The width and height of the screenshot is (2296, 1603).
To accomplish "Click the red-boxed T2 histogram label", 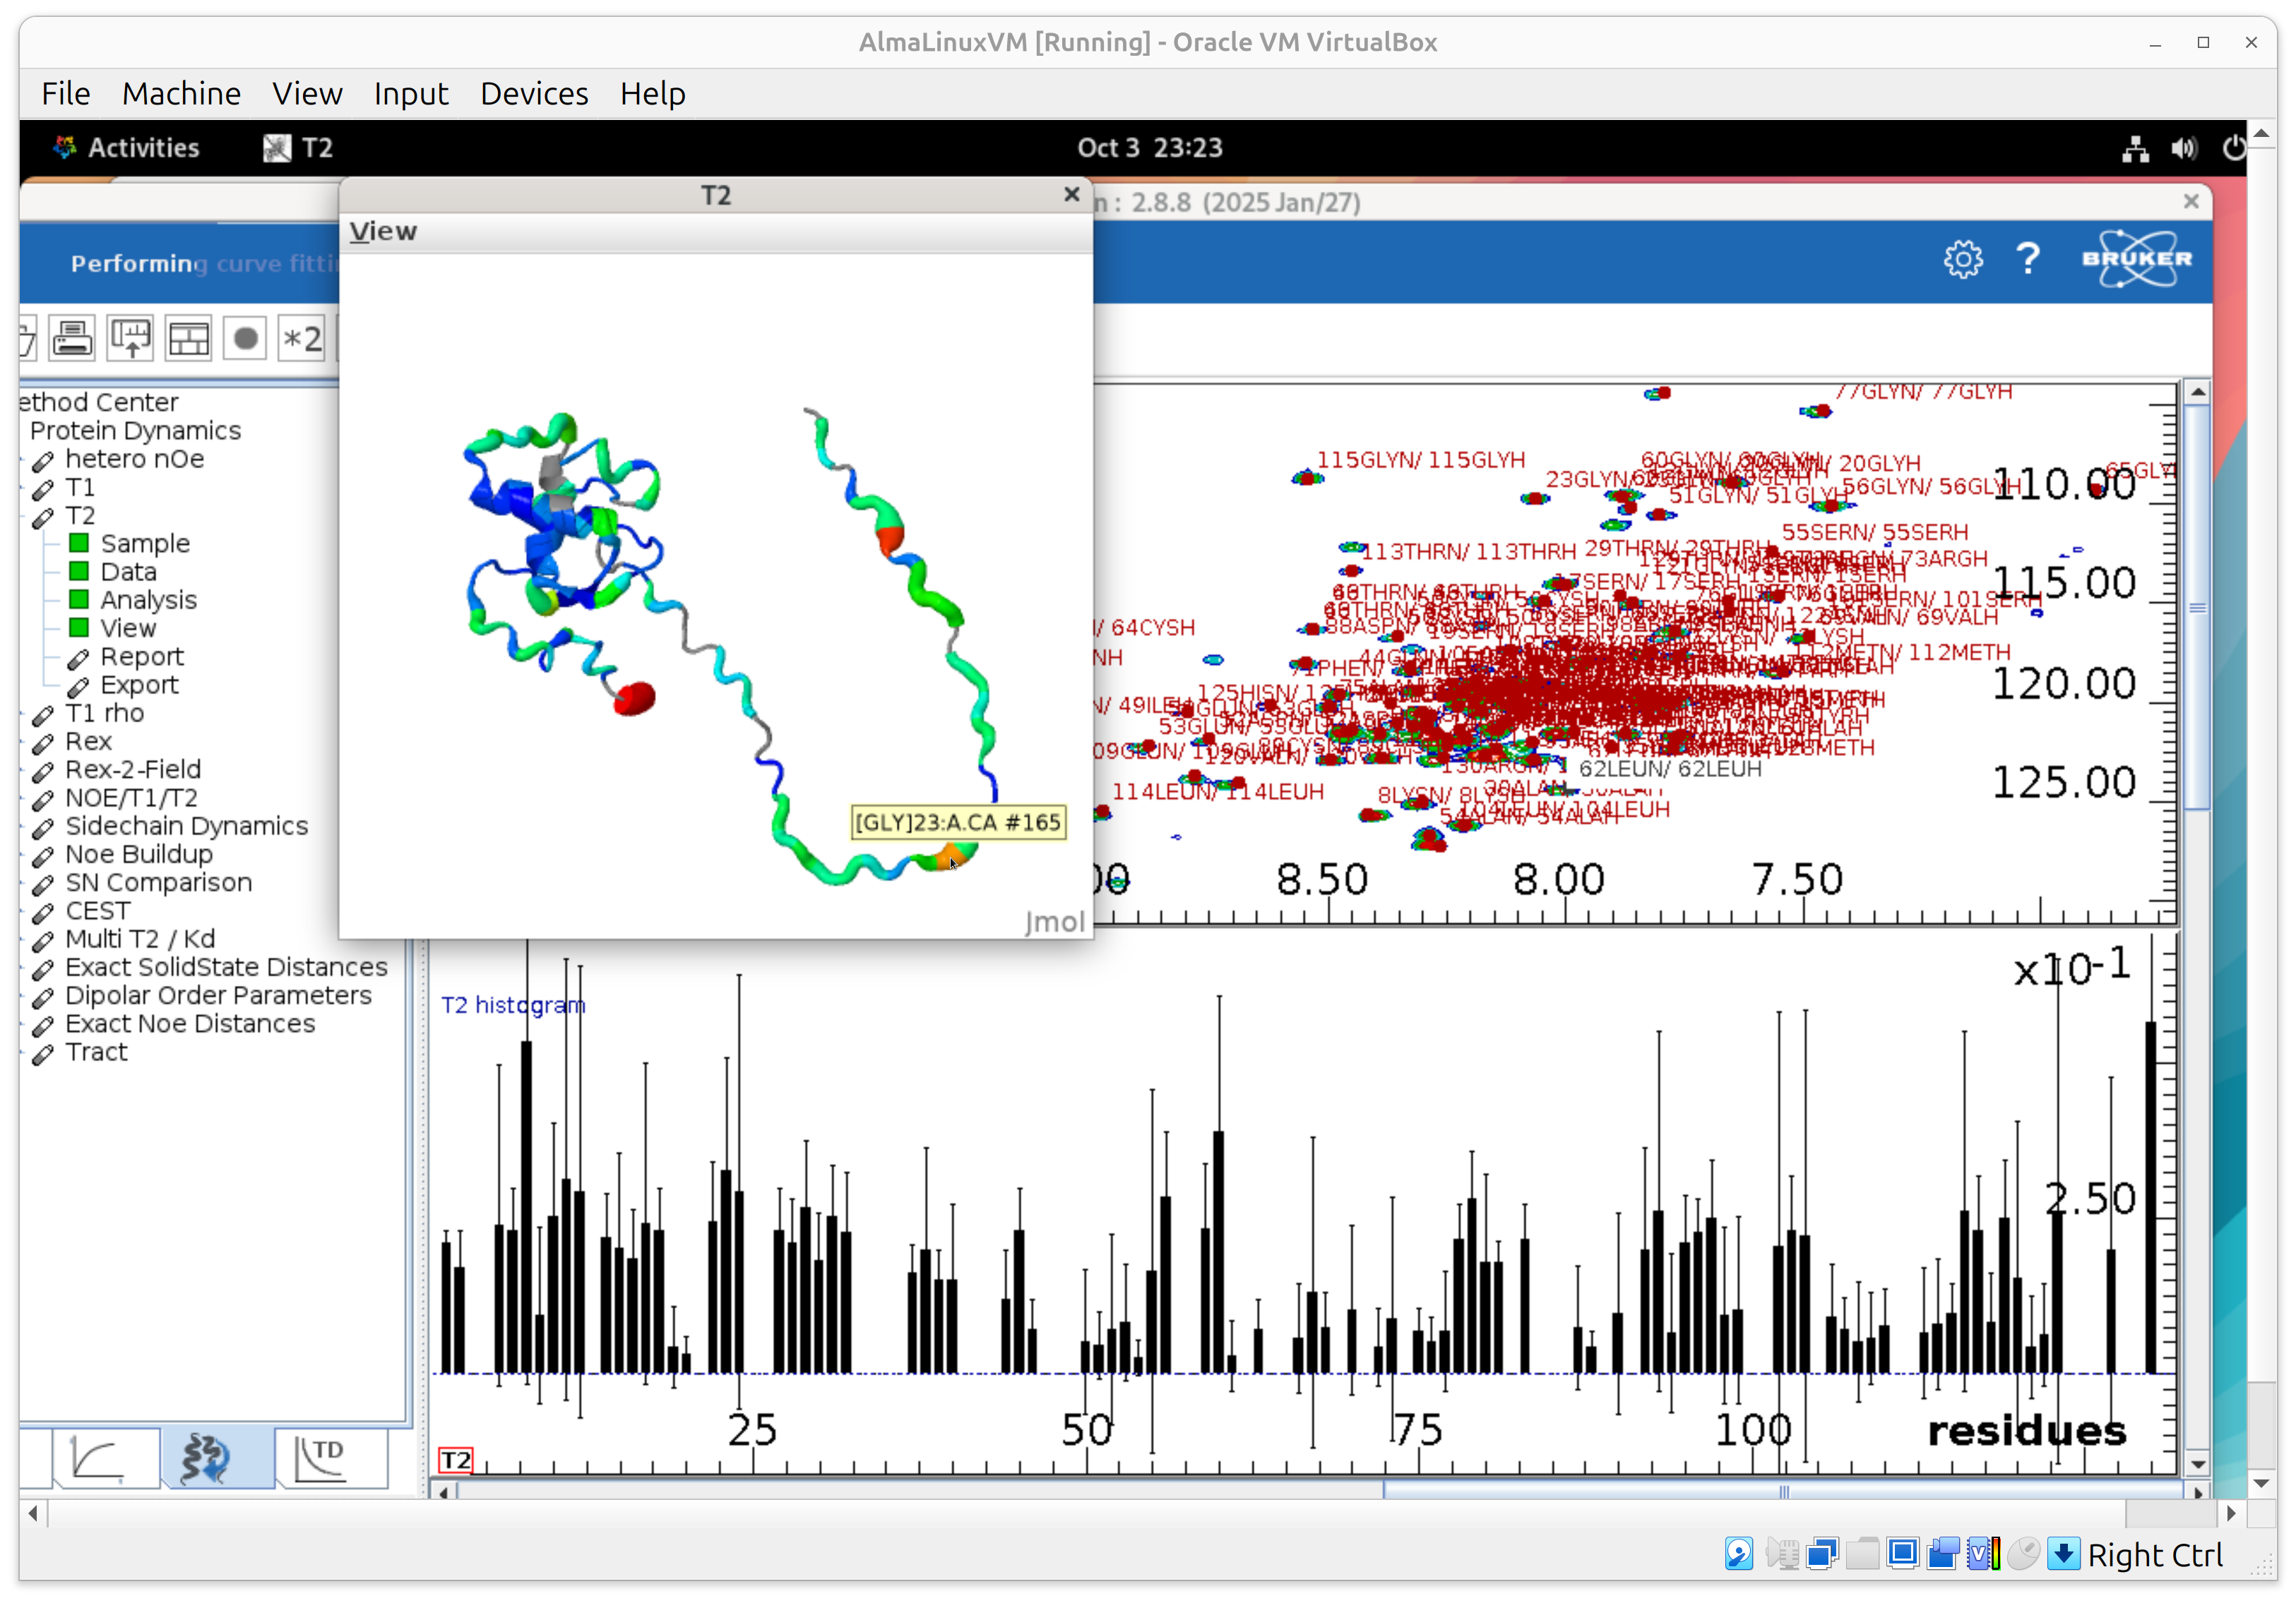I will pyautogui.click(x=456, y=1460).
